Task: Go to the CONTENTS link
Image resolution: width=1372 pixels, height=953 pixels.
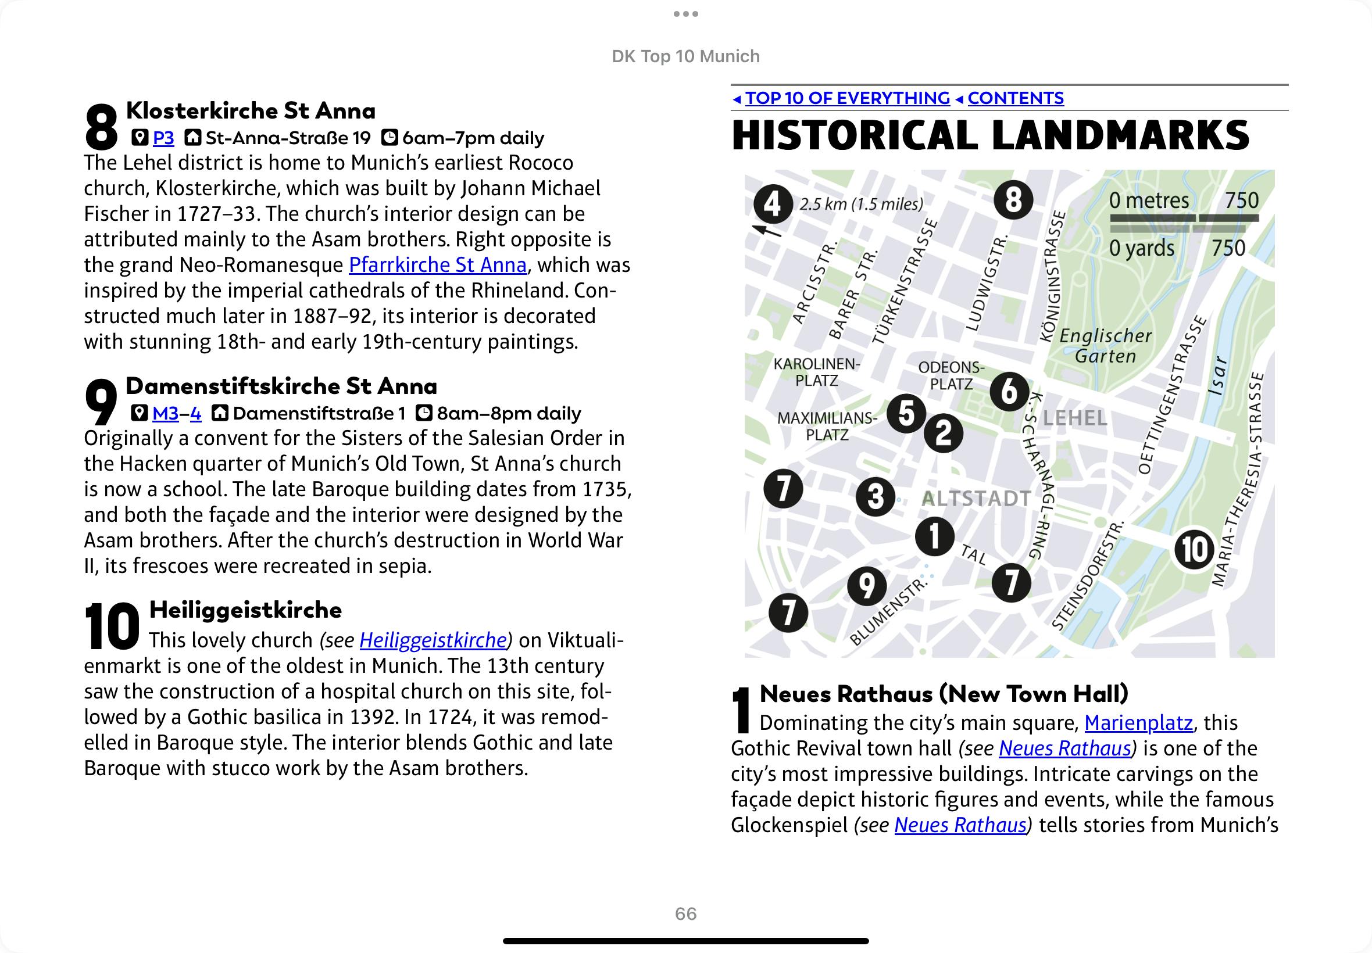Action: pyautogui.click(x=1016, y=98)
